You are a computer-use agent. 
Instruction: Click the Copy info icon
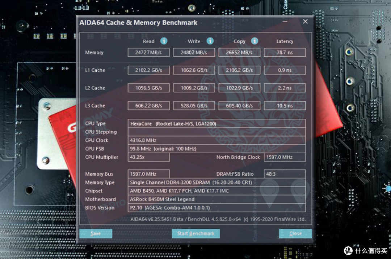(x=255, y=41)
